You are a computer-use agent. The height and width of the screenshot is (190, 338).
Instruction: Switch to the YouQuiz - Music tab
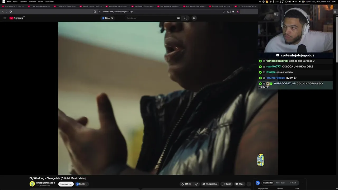click(x=91, y=6)
